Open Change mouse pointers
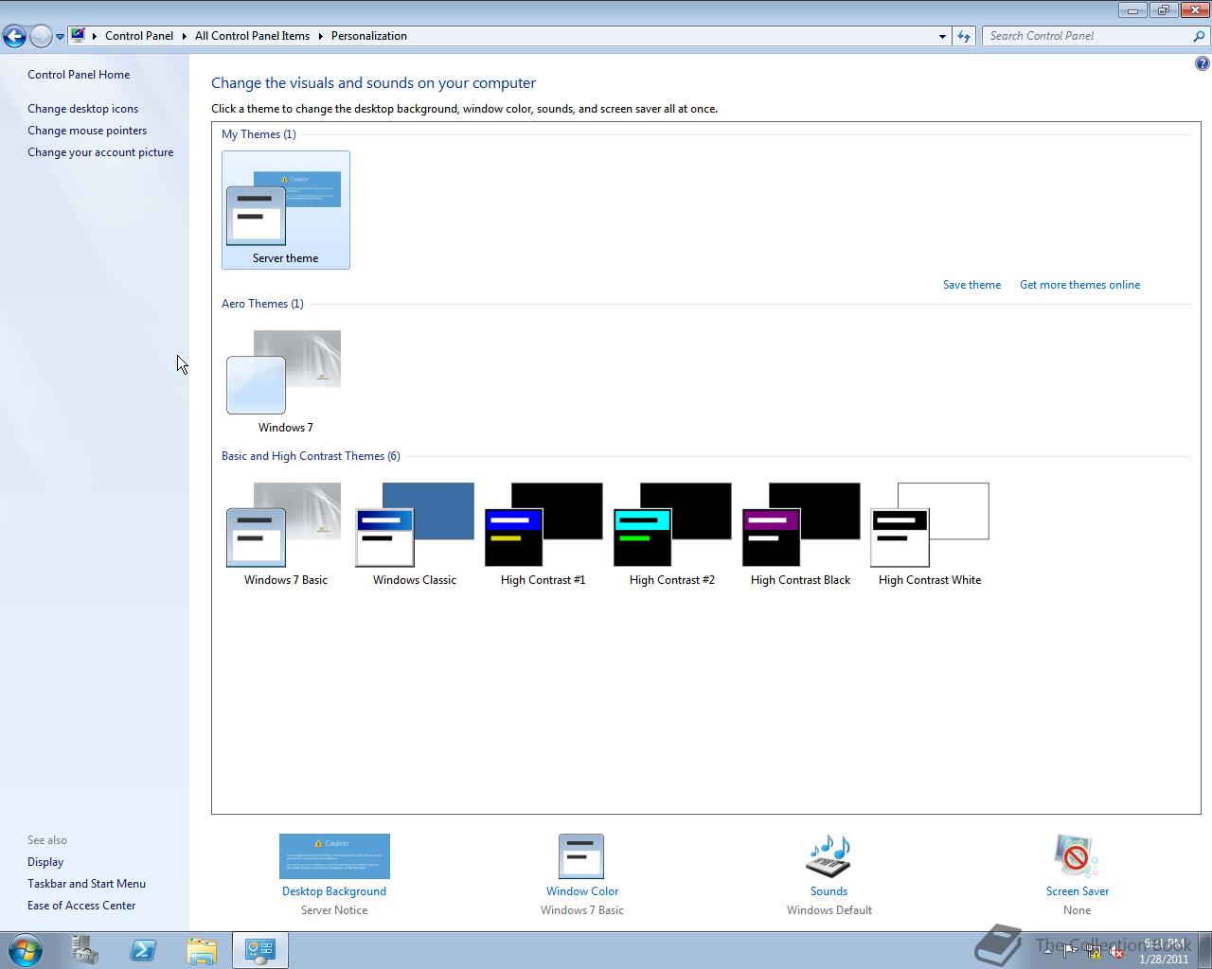Image resolution: width=1212 pixels, height=969 pixels. [x=87, y=131]
